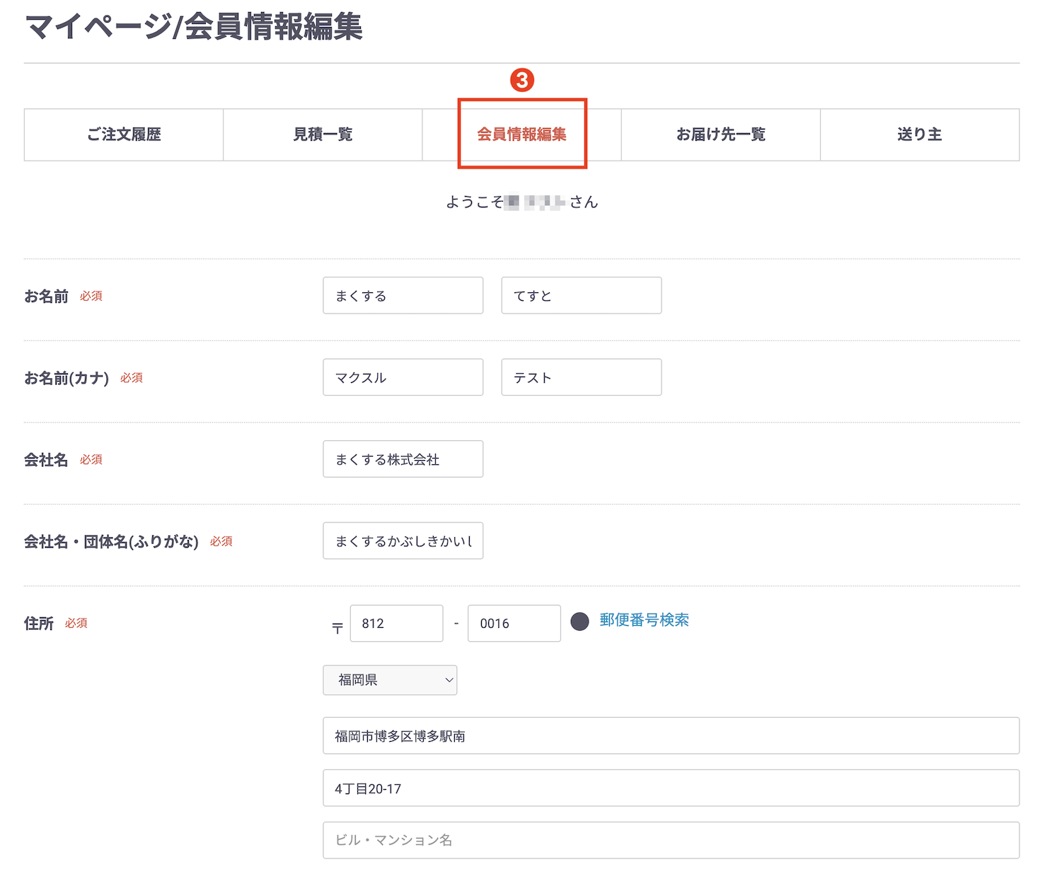Click the last name field containing まくする
The height and width of the screenshot is (872, 1040).
pyautogui.click(x=403, y=295)
